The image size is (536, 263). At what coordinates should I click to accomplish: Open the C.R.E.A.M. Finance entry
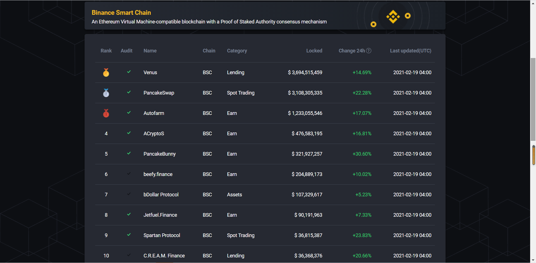(x=164, y=256)
